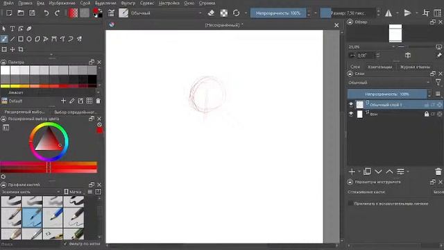Pick the black swatch in the palette
444x250 pixels.
tap(92, 80)
